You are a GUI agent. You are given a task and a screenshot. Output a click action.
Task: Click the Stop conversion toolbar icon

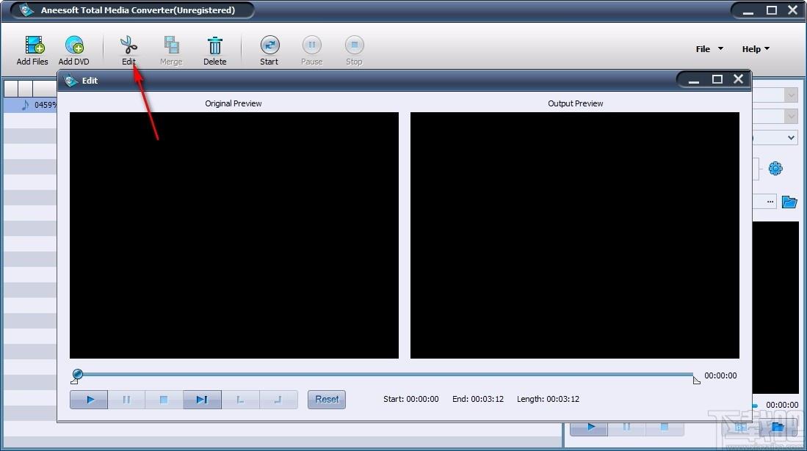[x=354, y=45]
